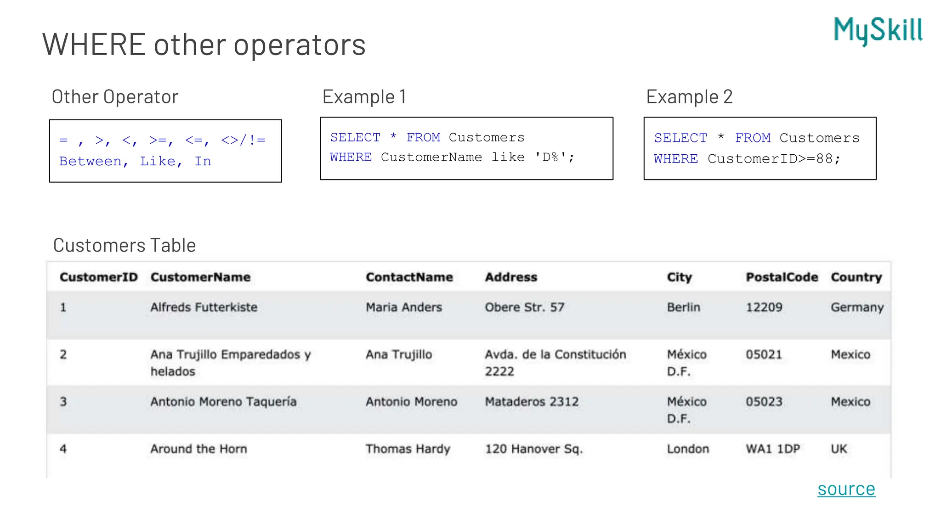This screenshot has height=529, width=941.
Task: Click the 'Other Operator' heading
Action: pos(115,97)
